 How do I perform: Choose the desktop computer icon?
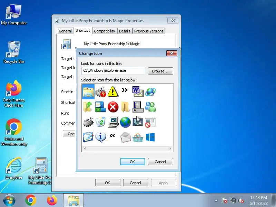(x=113, y=122)
